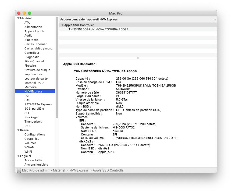Select Apple SSD Controller row in device tree
This screenshot has height=193, width=232.
138,25
